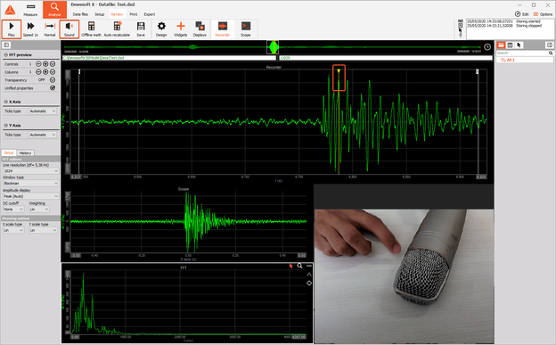556x345 pixels.
Task: Decrease Controls count with the minus icon
Action: pyautogui.click(x=38, y=64)
